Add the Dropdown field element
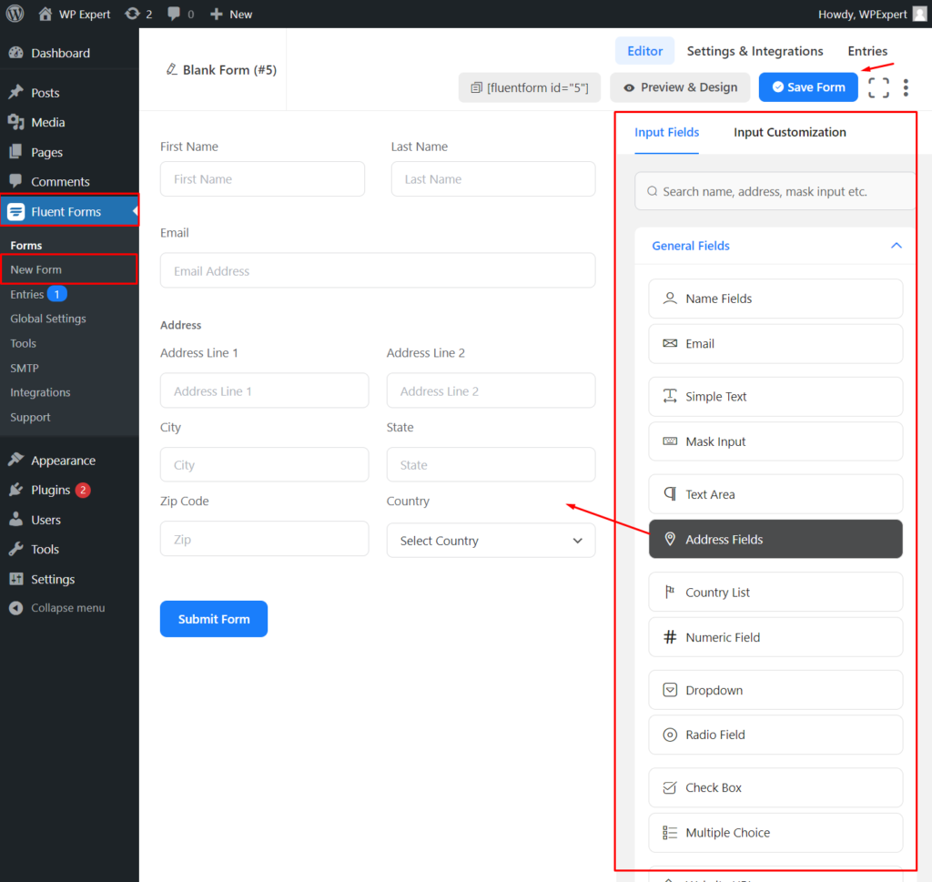 pos(775,690)
